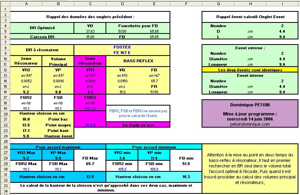The width and height of the screenshot is (300, 195).
Task: Select column F header
Action: click(x=186, y=4)
